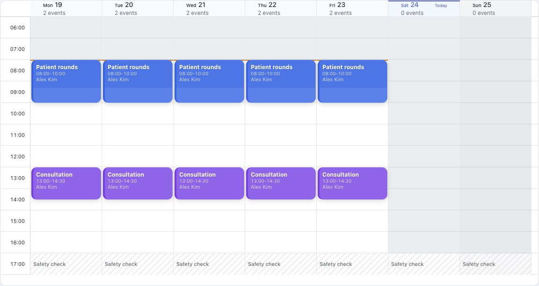Open Thursday's Patient rounds event
Screen dimensions: 539x286
click(x=281, y=81)
